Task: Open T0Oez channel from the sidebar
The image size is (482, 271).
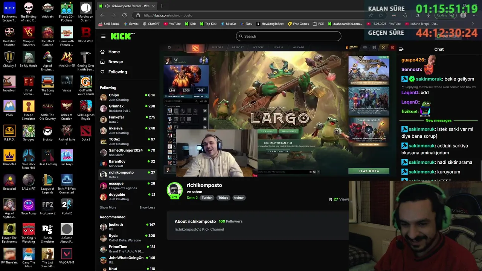Action: tap(127, 142)
